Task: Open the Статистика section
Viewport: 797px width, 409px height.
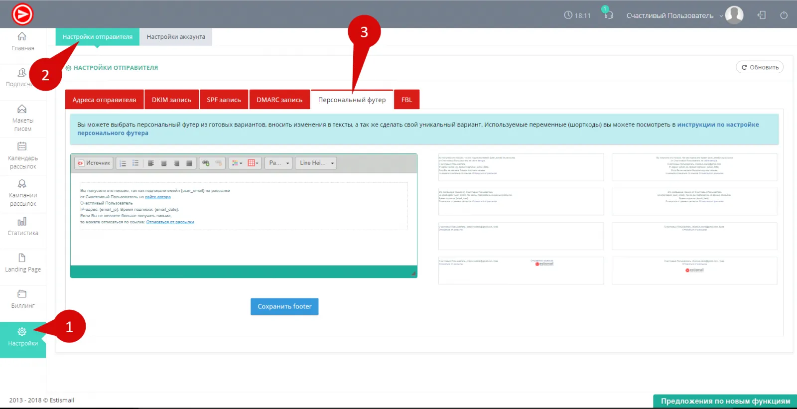Action: [22, 226]
